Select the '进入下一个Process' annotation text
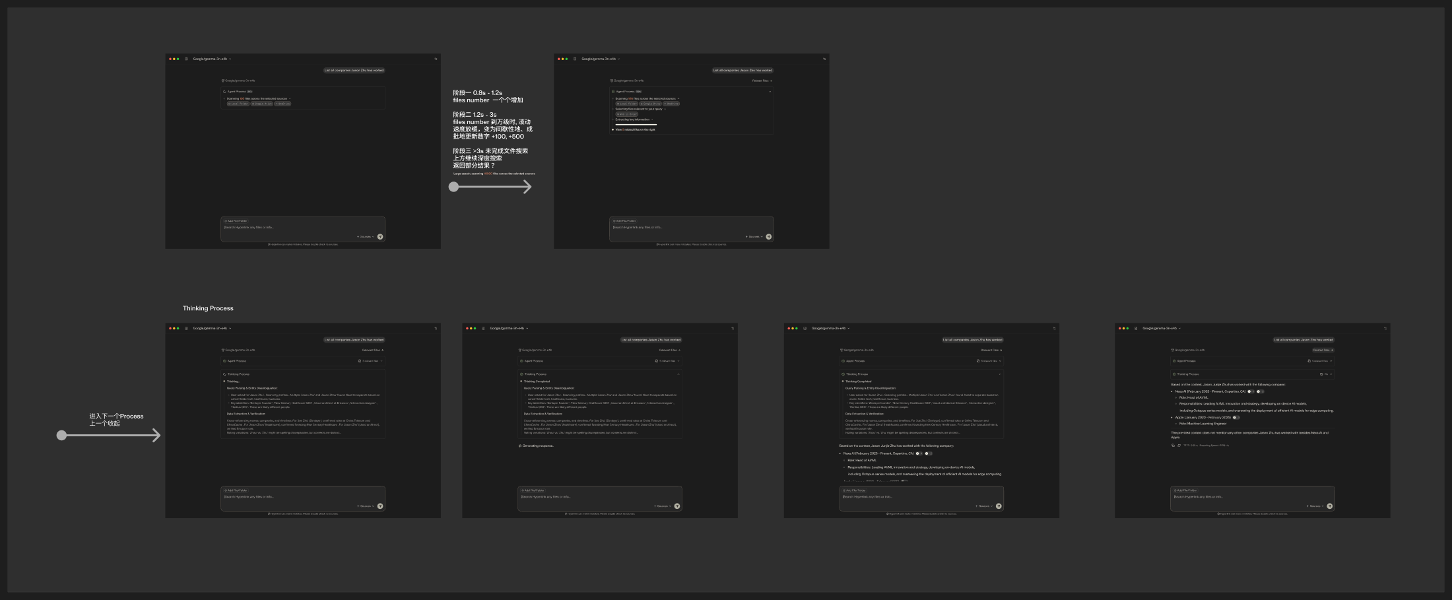The image size is (1452, 600). [x=116, y=416]
